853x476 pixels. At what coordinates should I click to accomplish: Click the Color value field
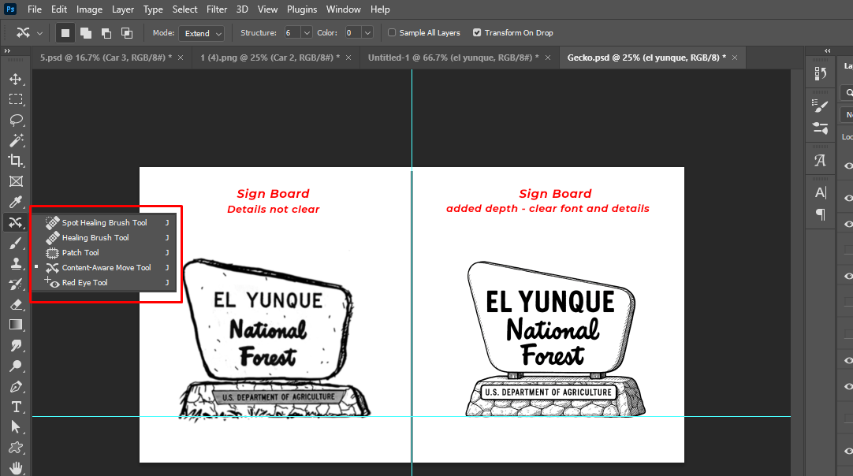[x=352, y=33]
